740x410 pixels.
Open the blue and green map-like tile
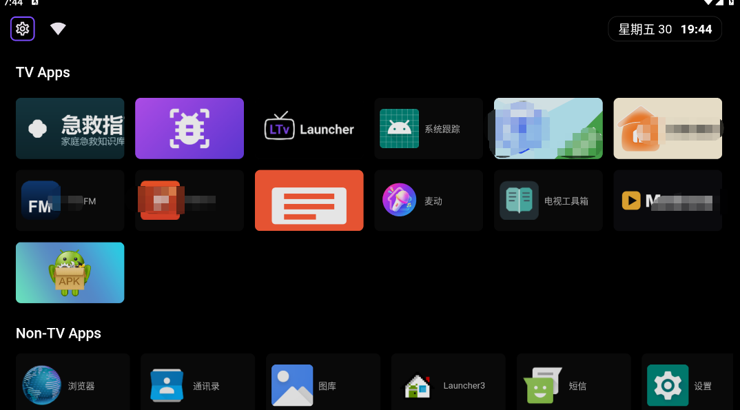(x=548, y=128)
